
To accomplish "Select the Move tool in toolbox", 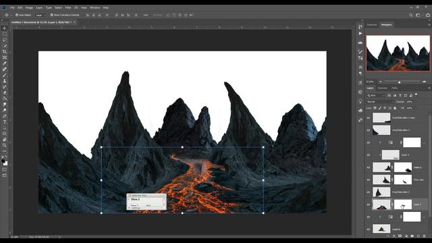I will click(x=5, y=28).
